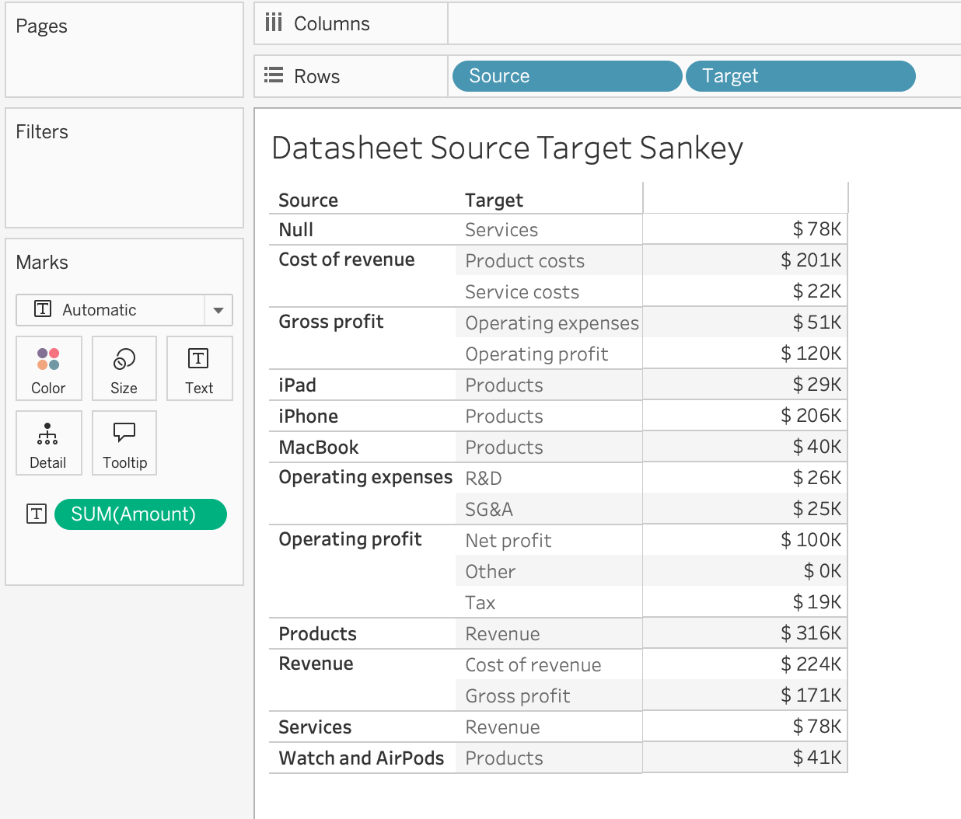Click the Rows shelf icon
The width and height of the screenshot is (961, 819).
point(274,76)
